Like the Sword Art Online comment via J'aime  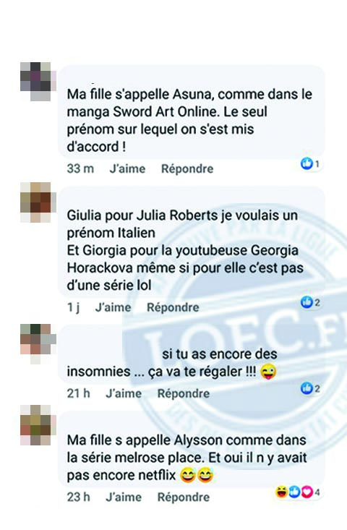(127, 168)
